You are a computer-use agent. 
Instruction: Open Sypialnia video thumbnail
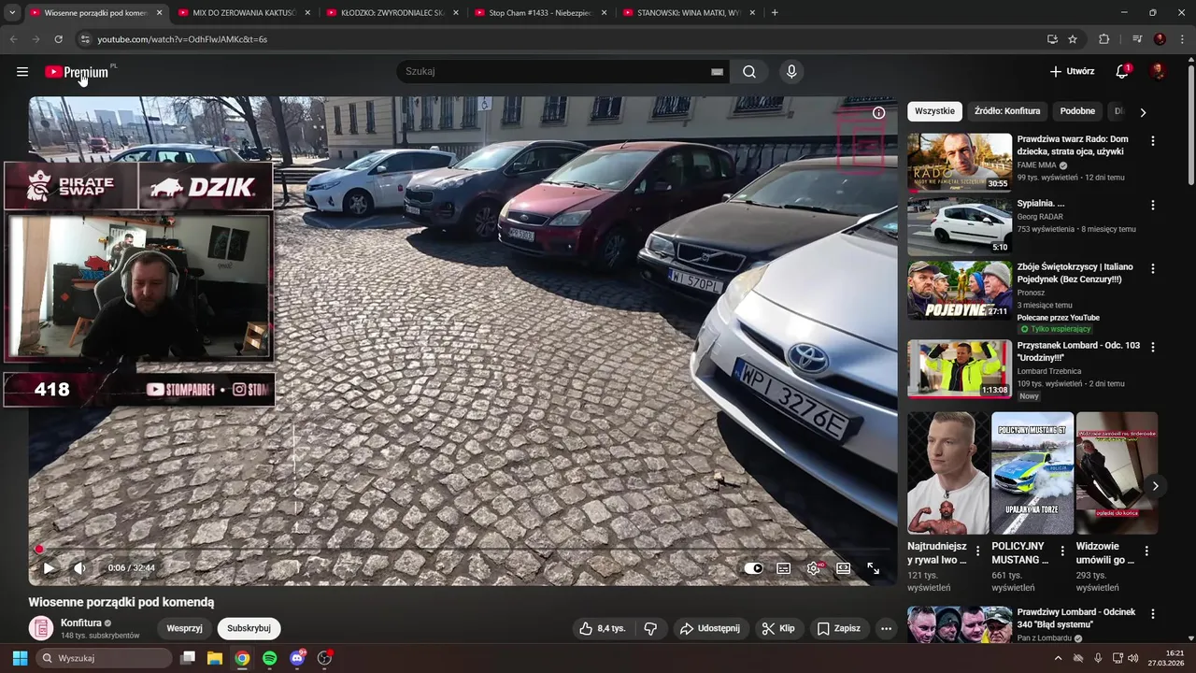pos(960,226)
